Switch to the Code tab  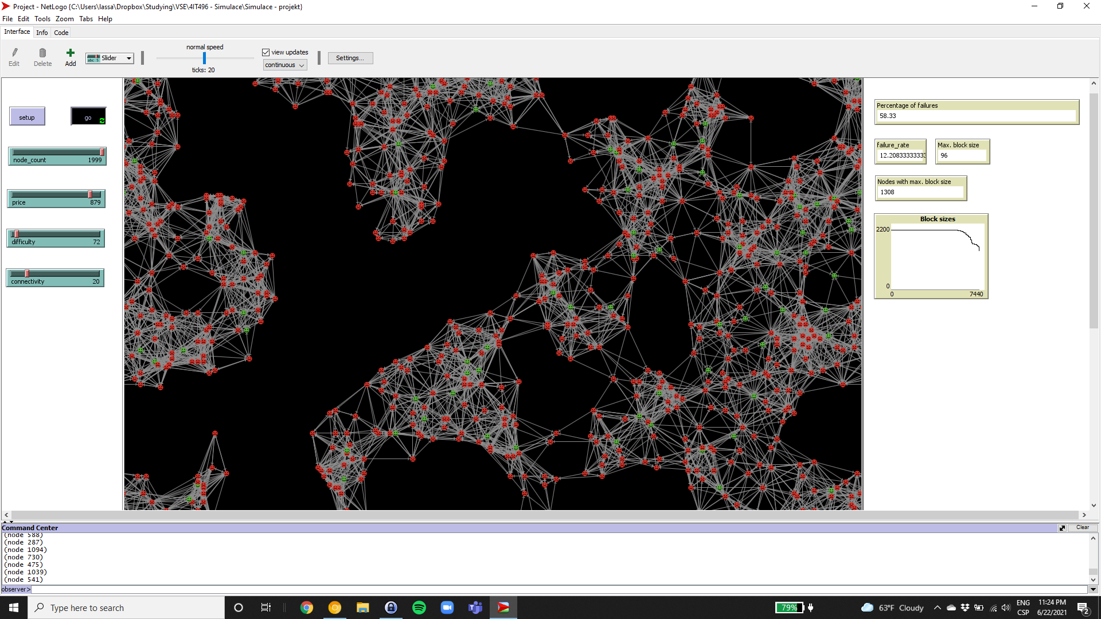click(61, 33)
